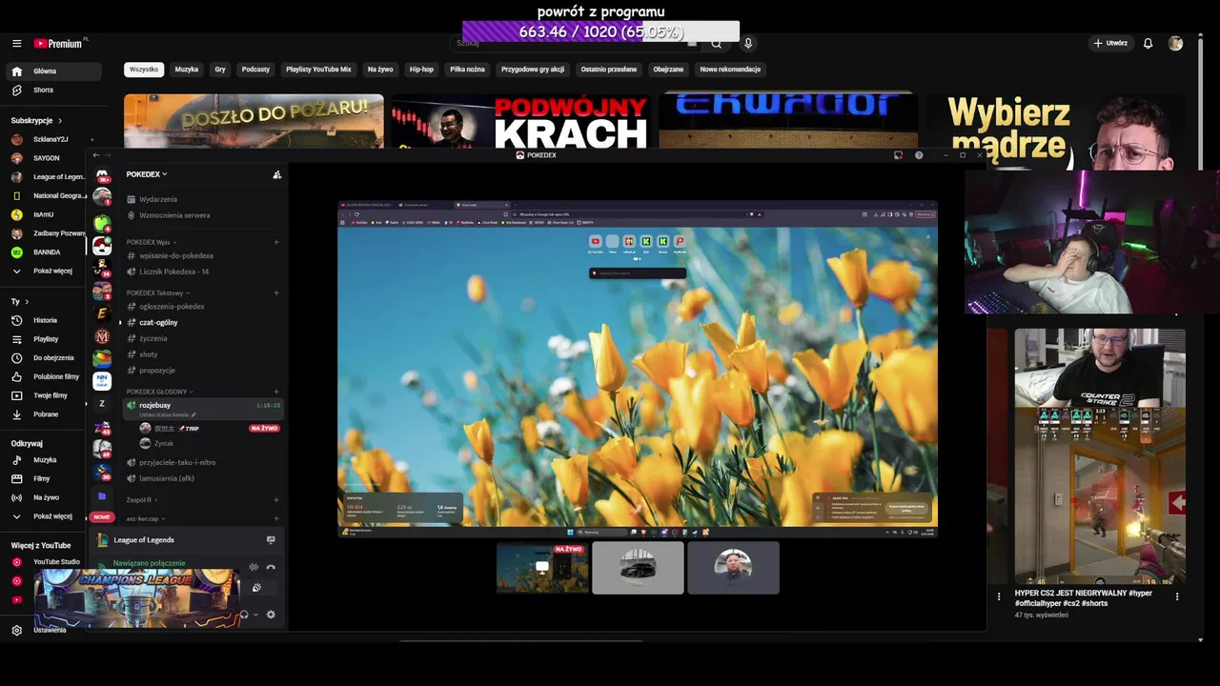
Task: Open Do obejrzenia watch later list
Action: click(x=52, y=358)
